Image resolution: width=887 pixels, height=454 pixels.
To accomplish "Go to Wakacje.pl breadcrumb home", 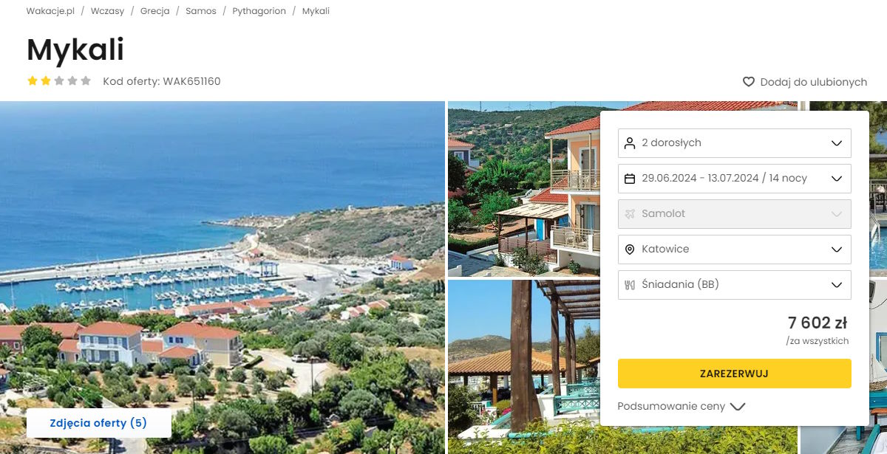I will (x=50, y=11).
